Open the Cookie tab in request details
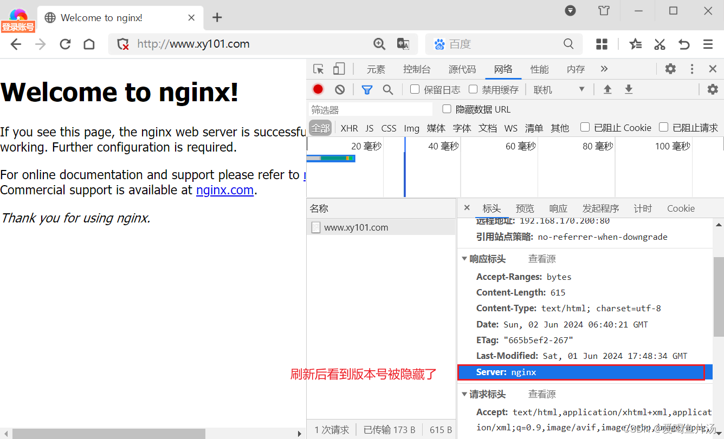724x439 pixels. click(681, 208)
